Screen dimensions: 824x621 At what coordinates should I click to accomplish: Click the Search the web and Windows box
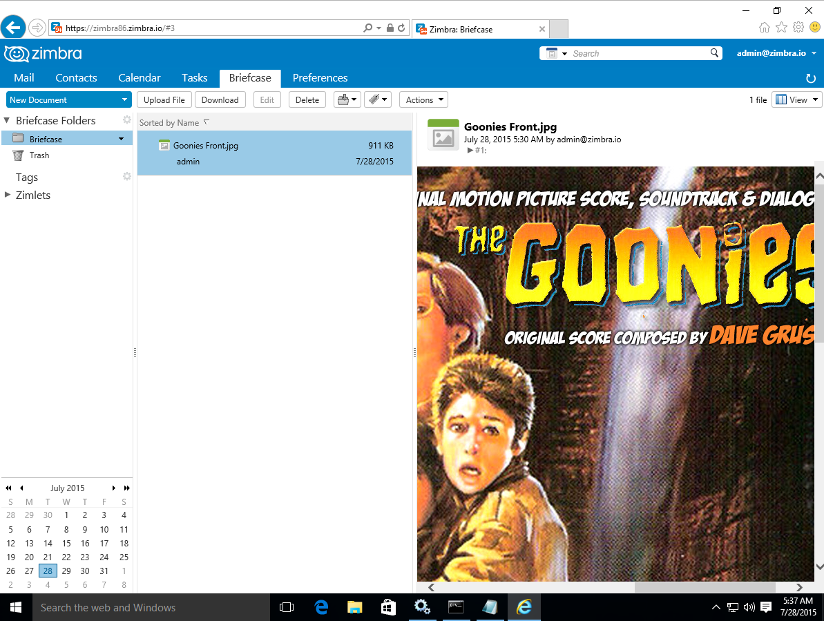tap(151, 607)
